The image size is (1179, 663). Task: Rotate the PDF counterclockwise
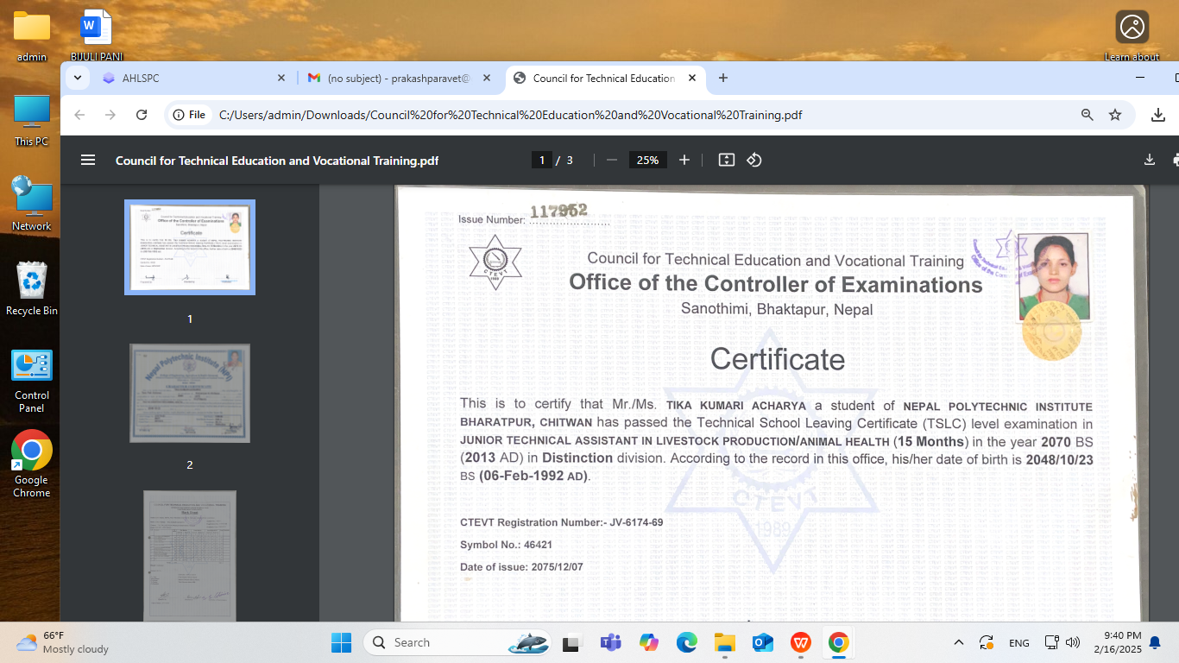click(x=754, y=160)
